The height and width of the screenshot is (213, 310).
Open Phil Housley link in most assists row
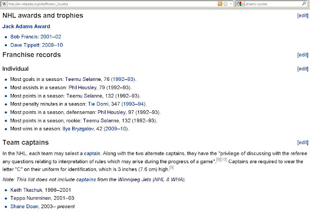[82, 88]
